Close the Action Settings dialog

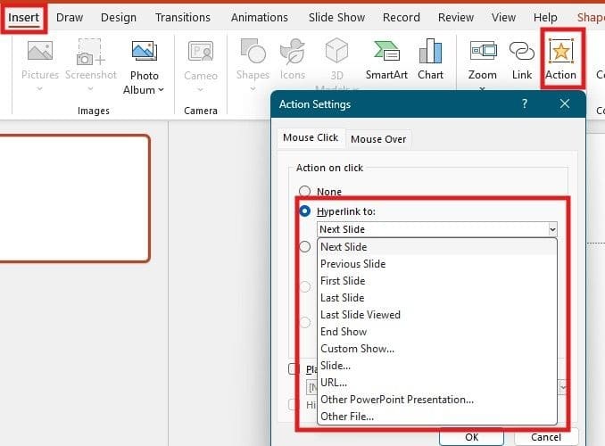564,103
